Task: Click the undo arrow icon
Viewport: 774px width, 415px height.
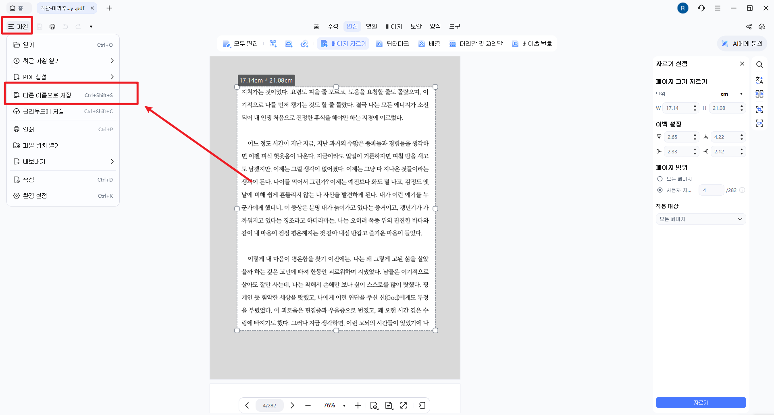Action: coord(65,27)
